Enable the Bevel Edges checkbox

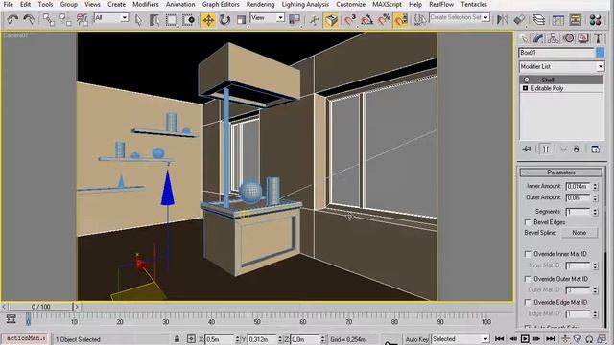click(x=528, y=222)
